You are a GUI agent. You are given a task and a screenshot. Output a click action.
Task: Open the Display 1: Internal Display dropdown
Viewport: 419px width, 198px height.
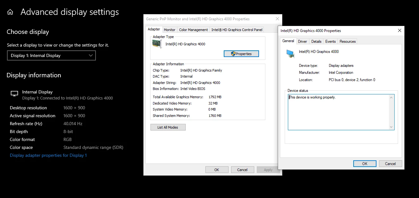coord(51,55)
